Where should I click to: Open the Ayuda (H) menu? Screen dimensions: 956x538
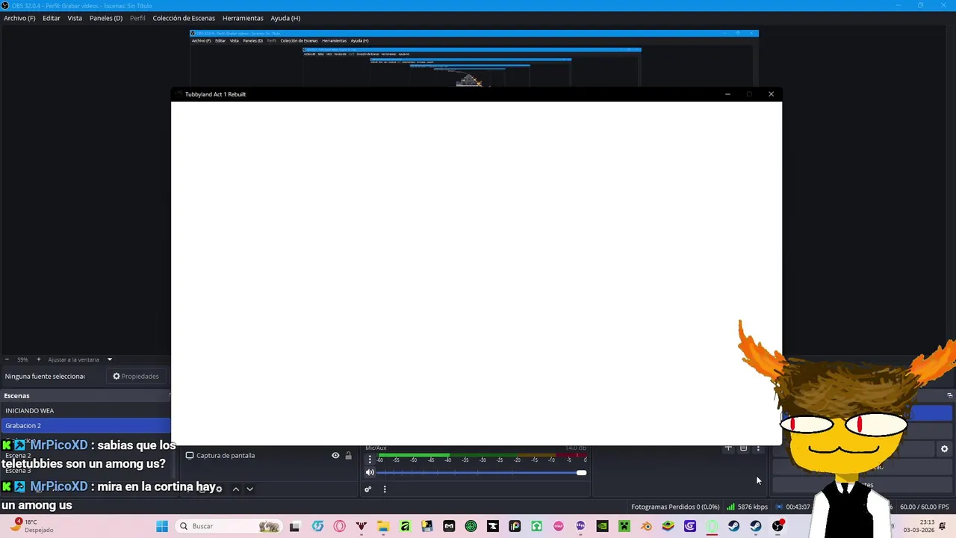pos(285,18)
